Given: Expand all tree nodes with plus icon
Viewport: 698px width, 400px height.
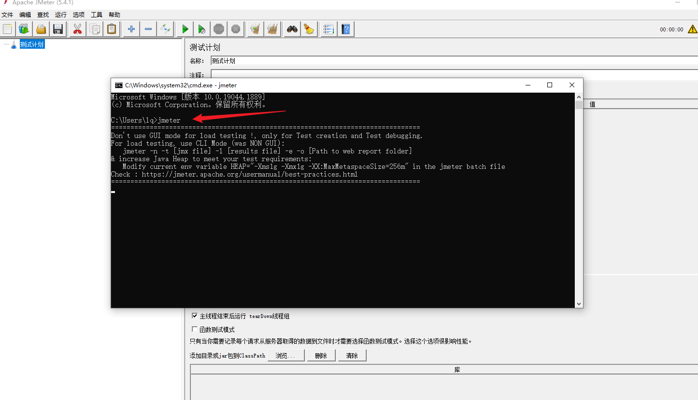Looking at the screenshot, I should pos(131,29).
